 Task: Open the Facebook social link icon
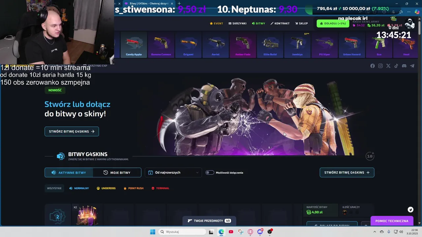373,66
